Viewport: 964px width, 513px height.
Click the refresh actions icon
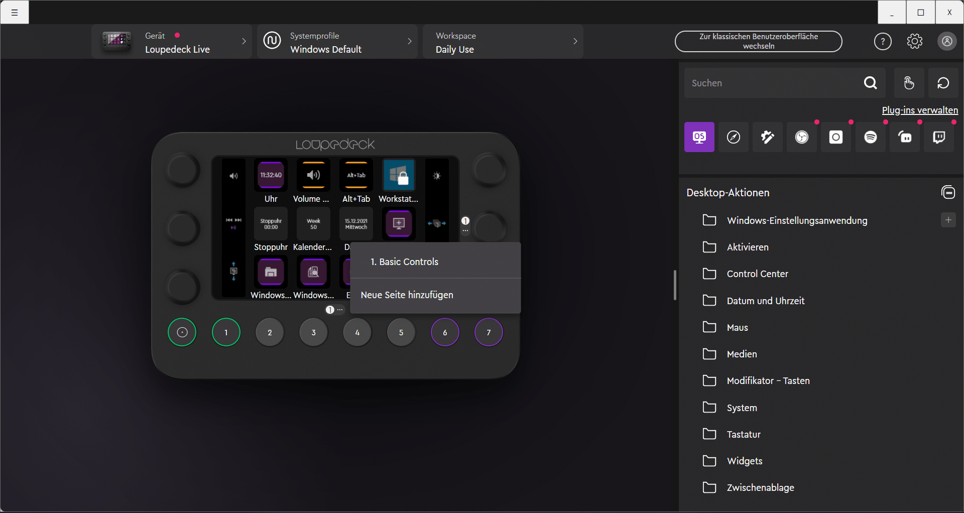(x=943, y=83)
